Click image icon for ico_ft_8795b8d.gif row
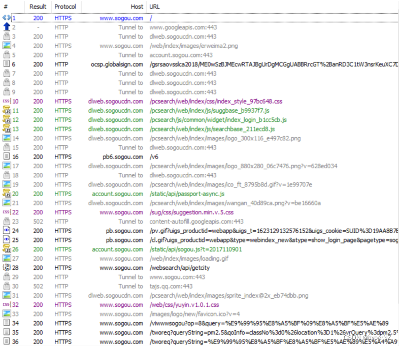This screenshot has height=346, width=399. pos(7,184)
